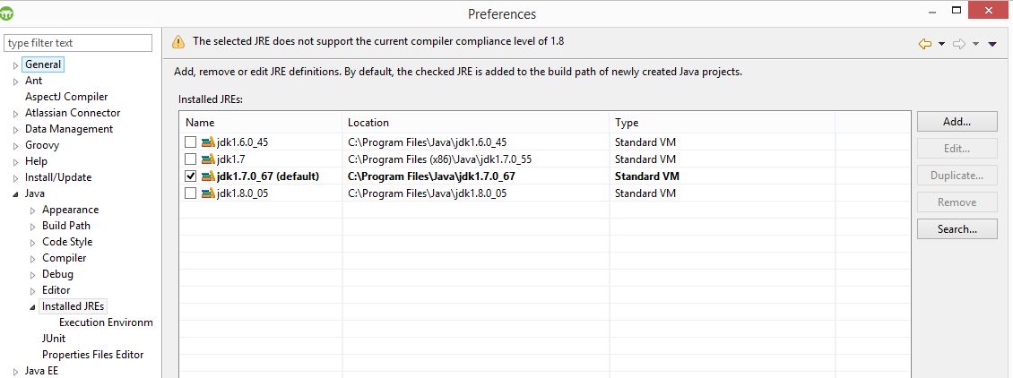Expand the Editor subnode
This screenshot has height=378, width=1013.
pyautogui.click(x=33, y=291)
